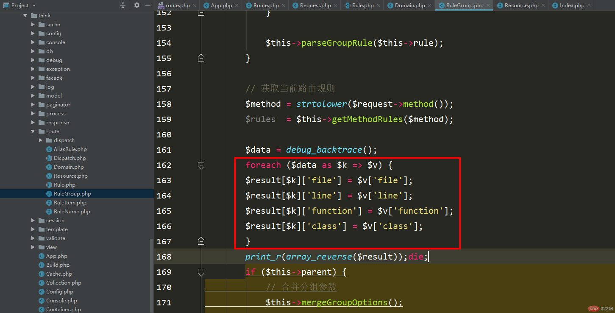This screenshot has height=313, width=615.
Task: Hide the Project tool window
Action: click(147, 5)
